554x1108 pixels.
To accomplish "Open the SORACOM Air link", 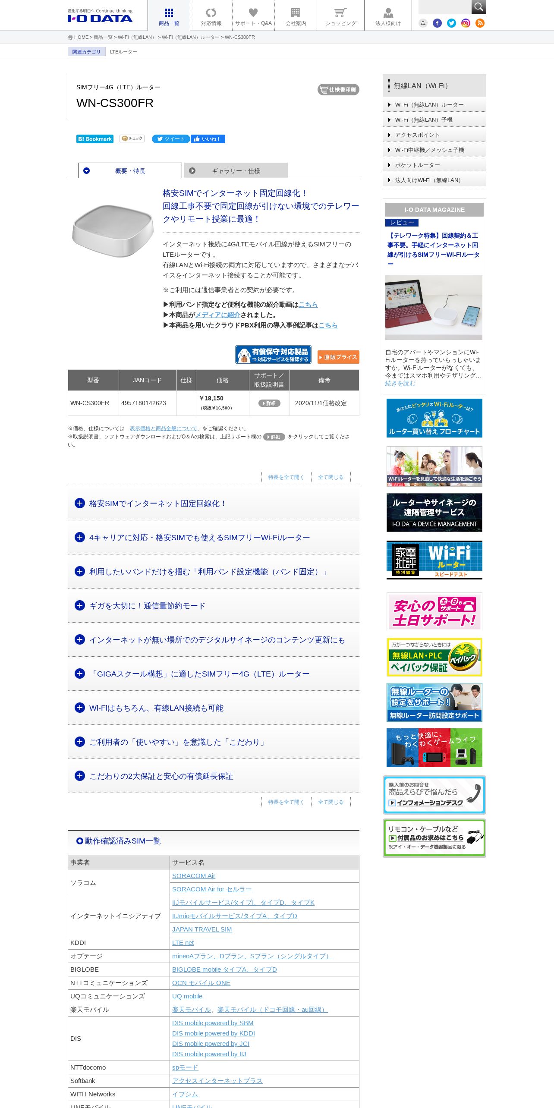I will 193,876.
